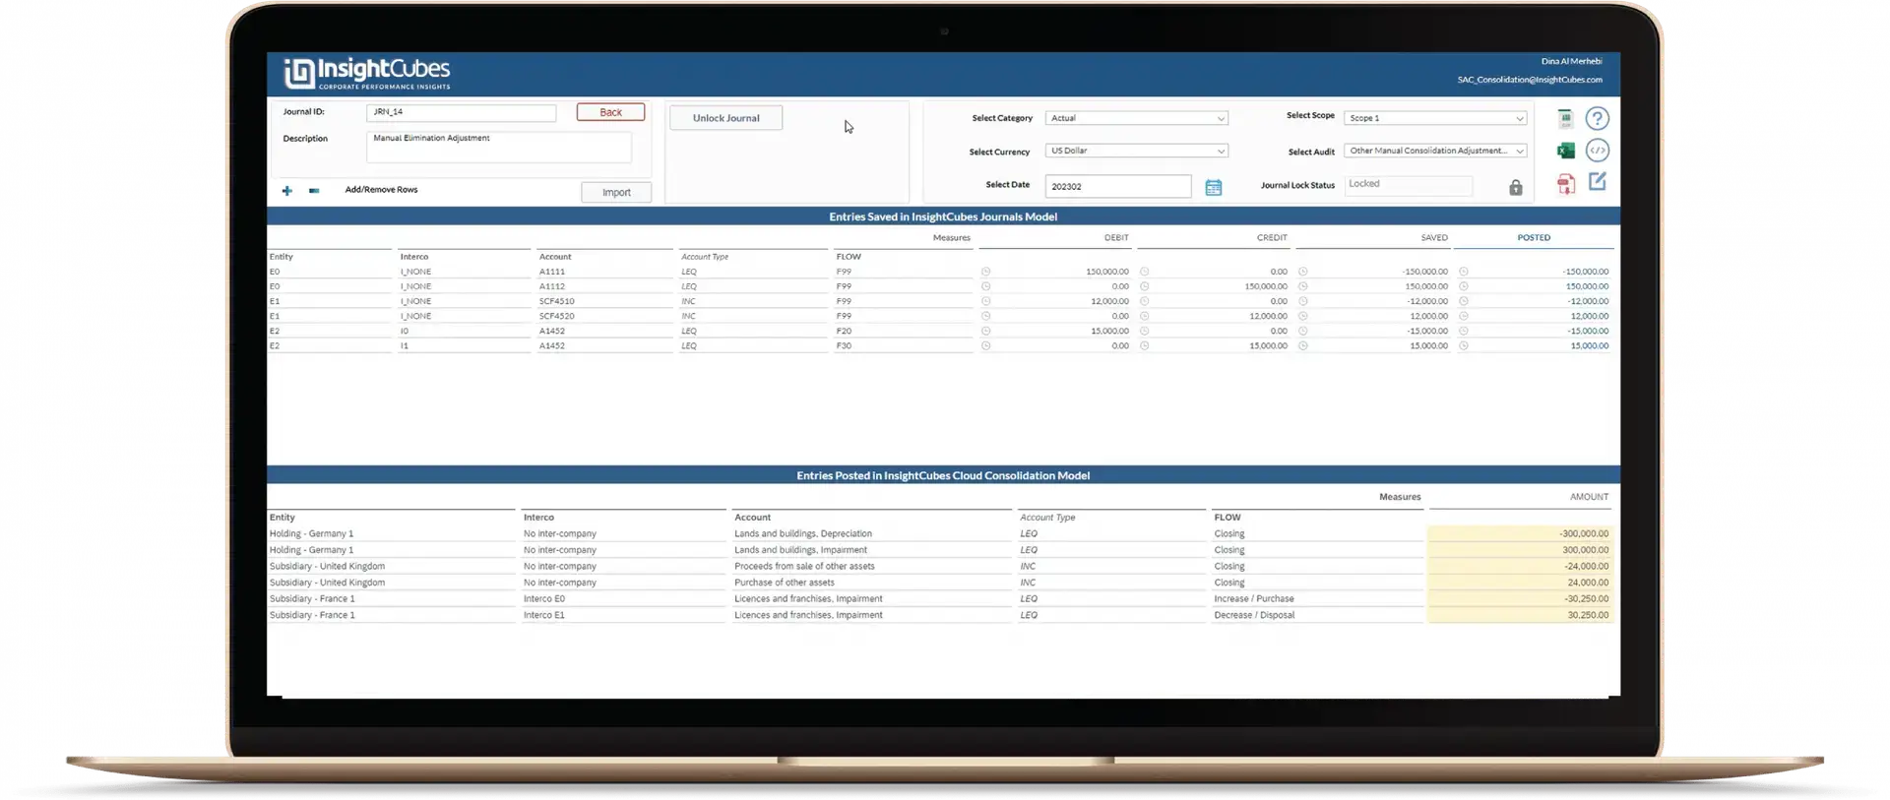1890x800 pixels.
Task: Click the circle icon before saved -15,000.00 in F20 row
Action: click(1302, 331)
